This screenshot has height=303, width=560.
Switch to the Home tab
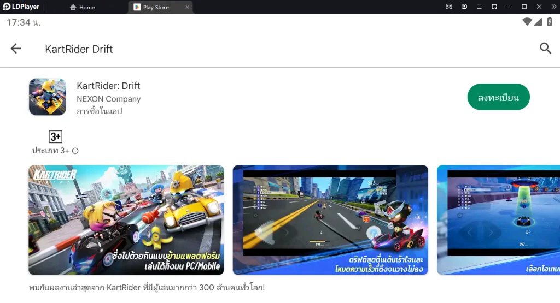(x=83, y=7)
